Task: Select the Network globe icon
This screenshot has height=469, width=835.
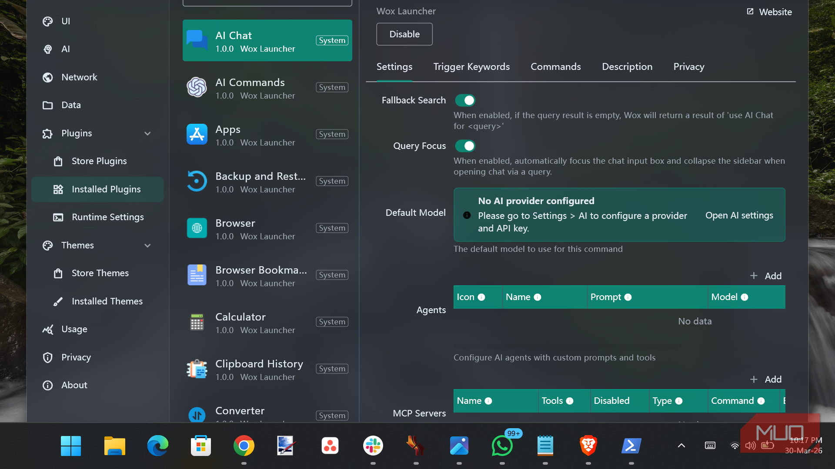Action: (x=48, y=77)
